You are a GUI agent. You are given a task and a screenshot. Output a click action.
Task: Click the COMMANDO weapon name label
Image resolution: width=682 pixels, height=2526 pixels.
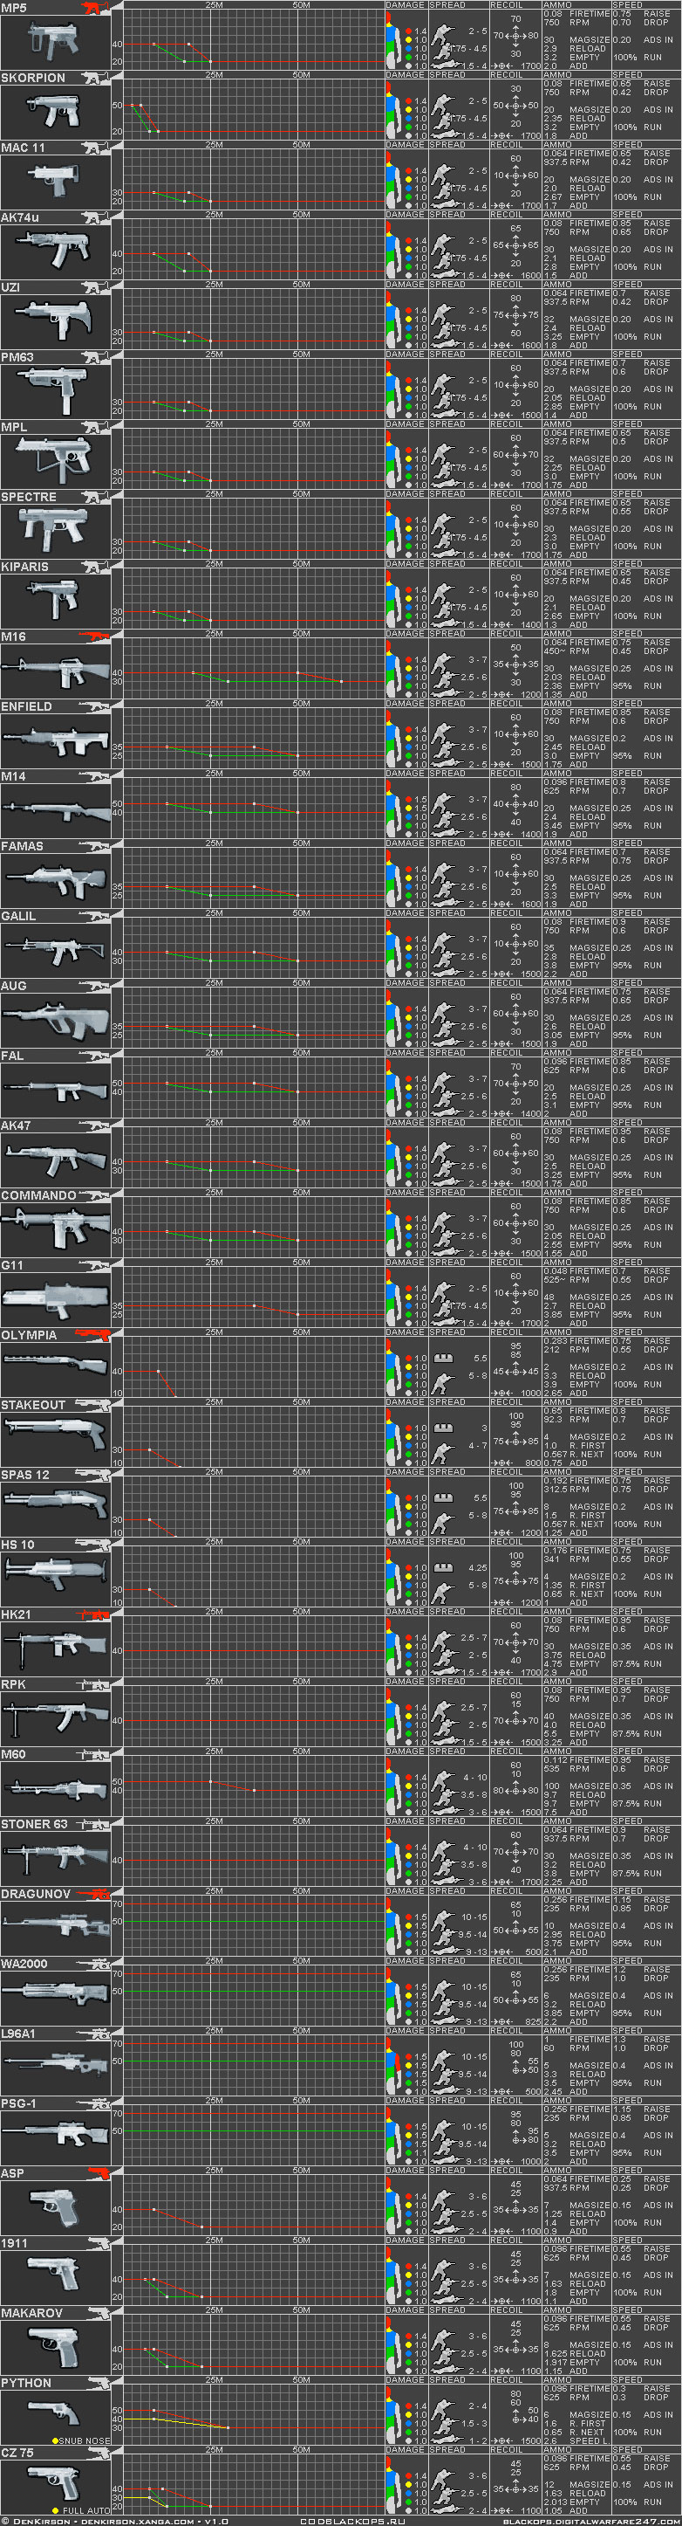pos(38,1195)
